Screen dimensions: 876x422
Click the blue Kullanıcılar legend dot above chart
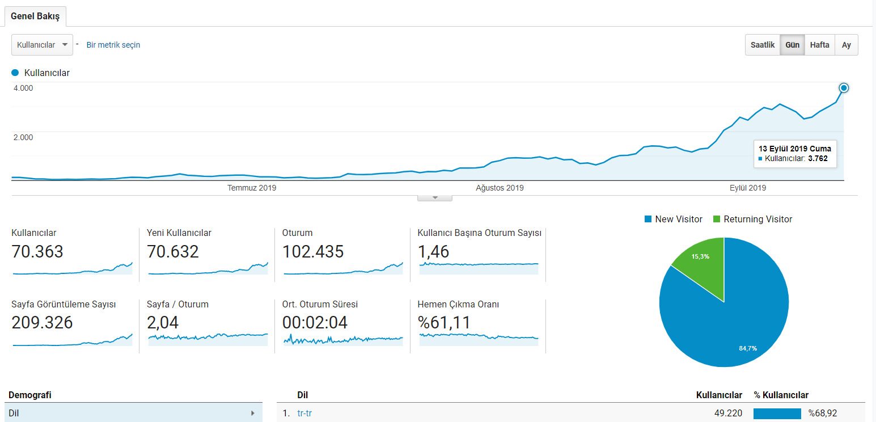pyautogui.click(x=15, y=73)
